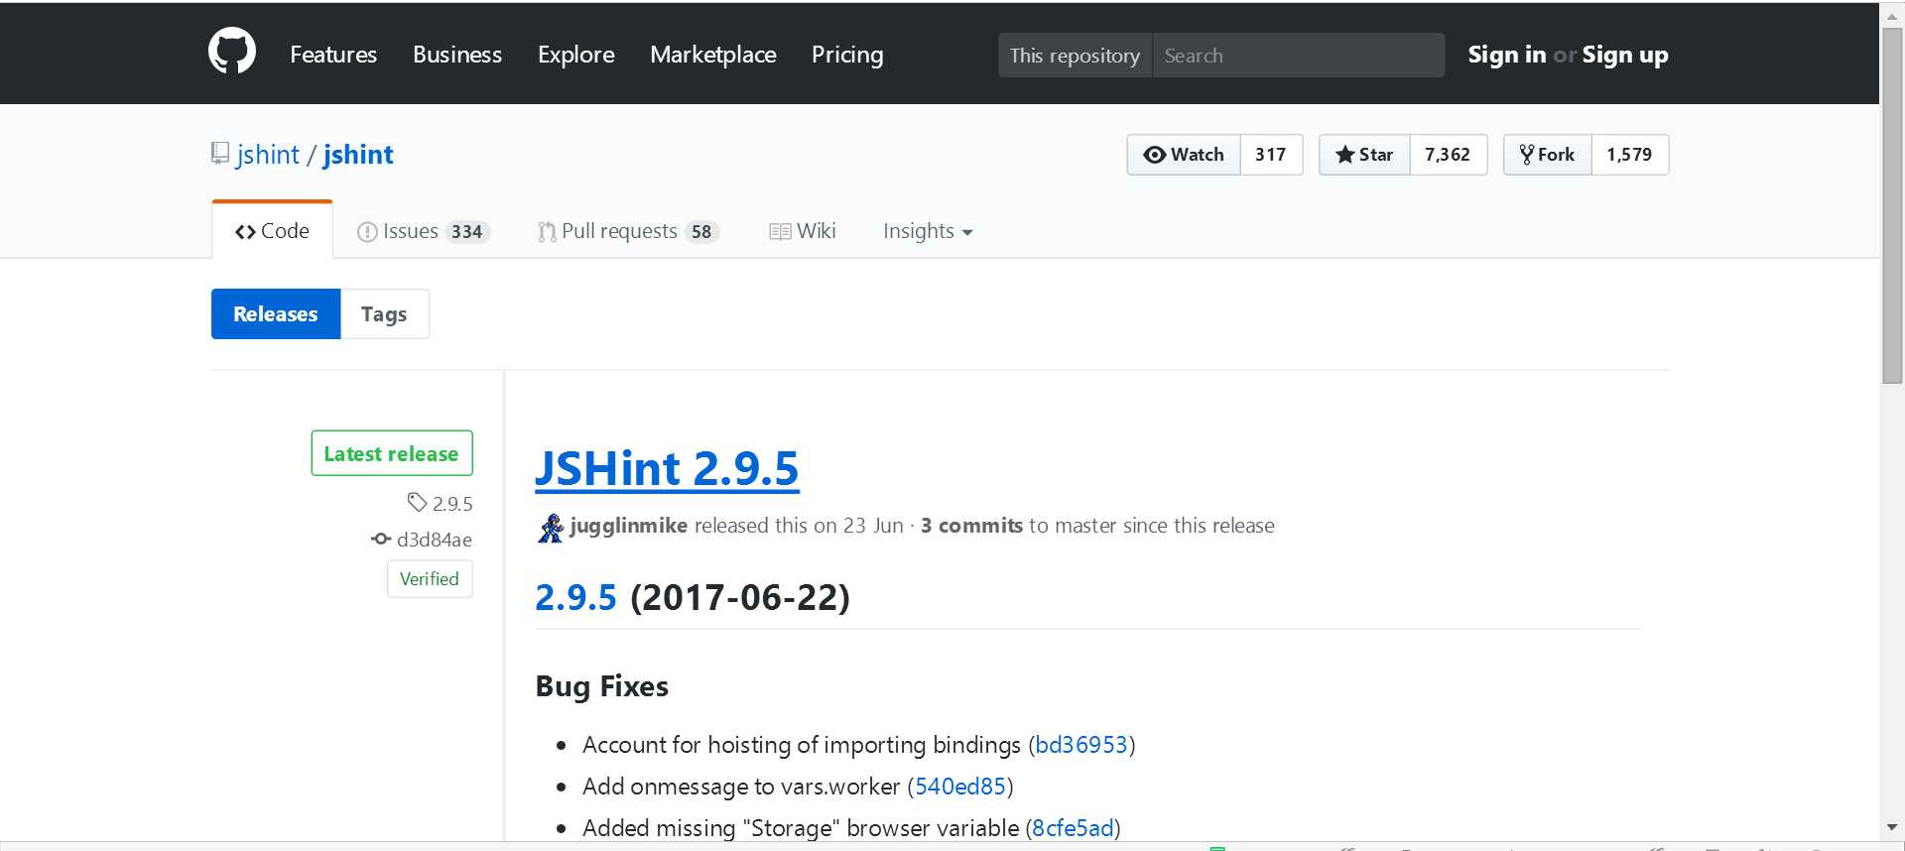Switch to the Tags view
The width and height of the screenshot is (1905, 851).
click(x=384, y=314)
